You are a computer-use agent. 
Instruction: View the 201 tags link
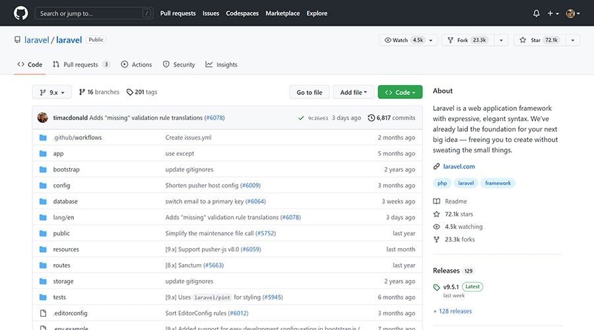(x=142, y=92)
